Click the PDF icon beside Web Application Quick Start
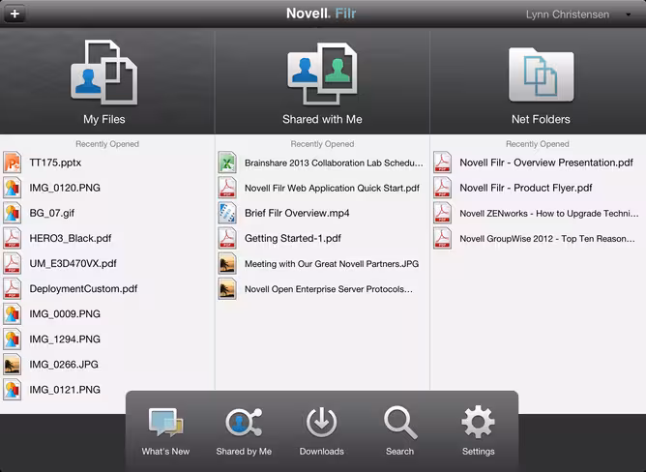646x472 pixels. (227, 188)
